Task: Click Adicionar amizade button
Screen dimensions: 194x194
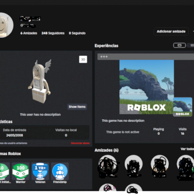Action: click(171, 32)
